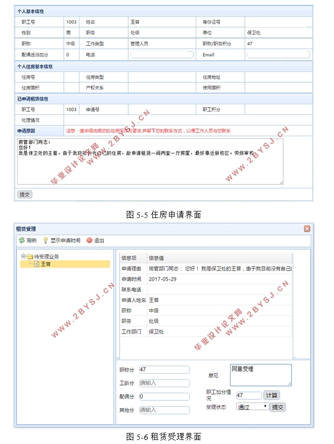This screenshot has height=444, width=334.
Task: Click the document icon next to 王普
Action: point(37,264)
